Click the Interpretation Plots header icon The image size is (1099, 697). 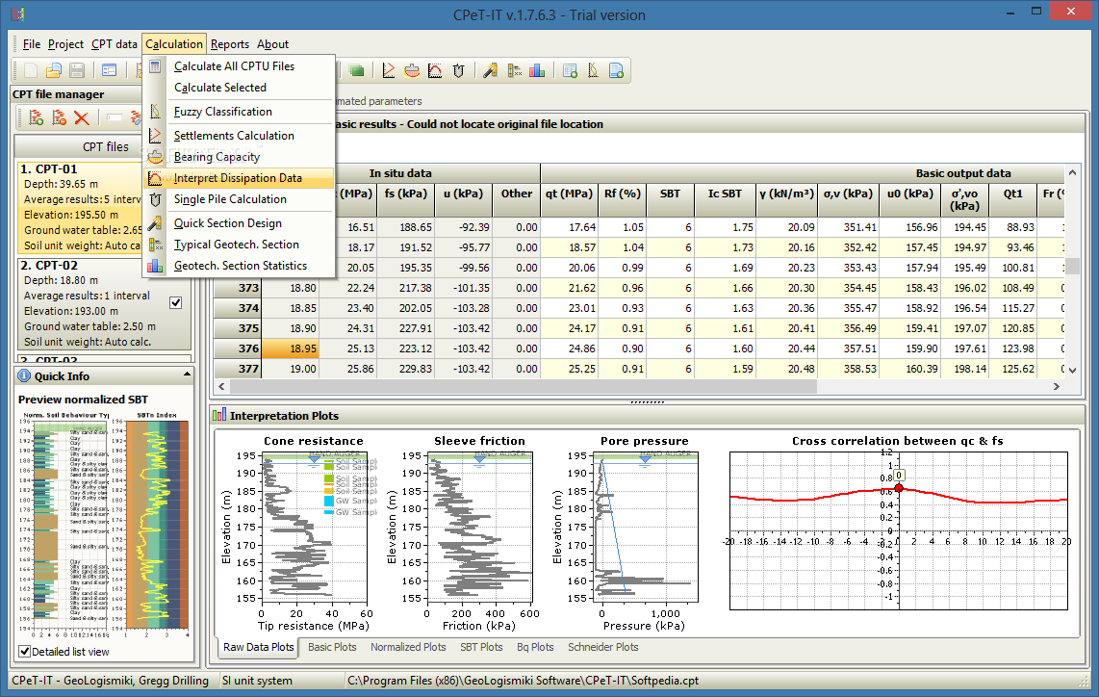tap(219, 415)
